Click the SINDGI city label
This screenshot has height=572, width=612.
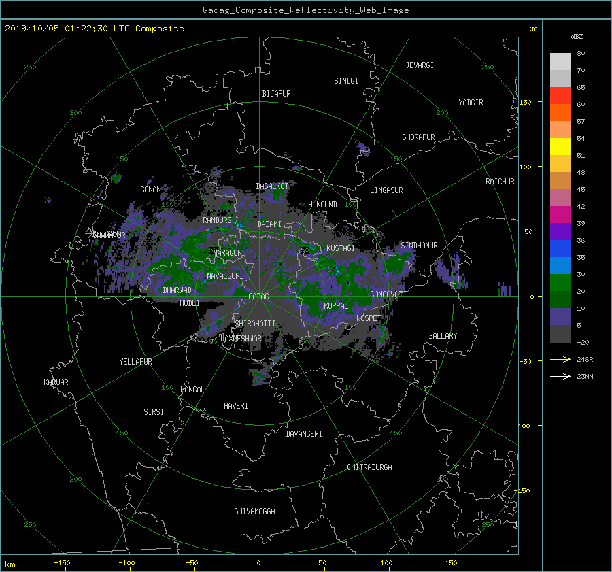click(x=346, y=81)
